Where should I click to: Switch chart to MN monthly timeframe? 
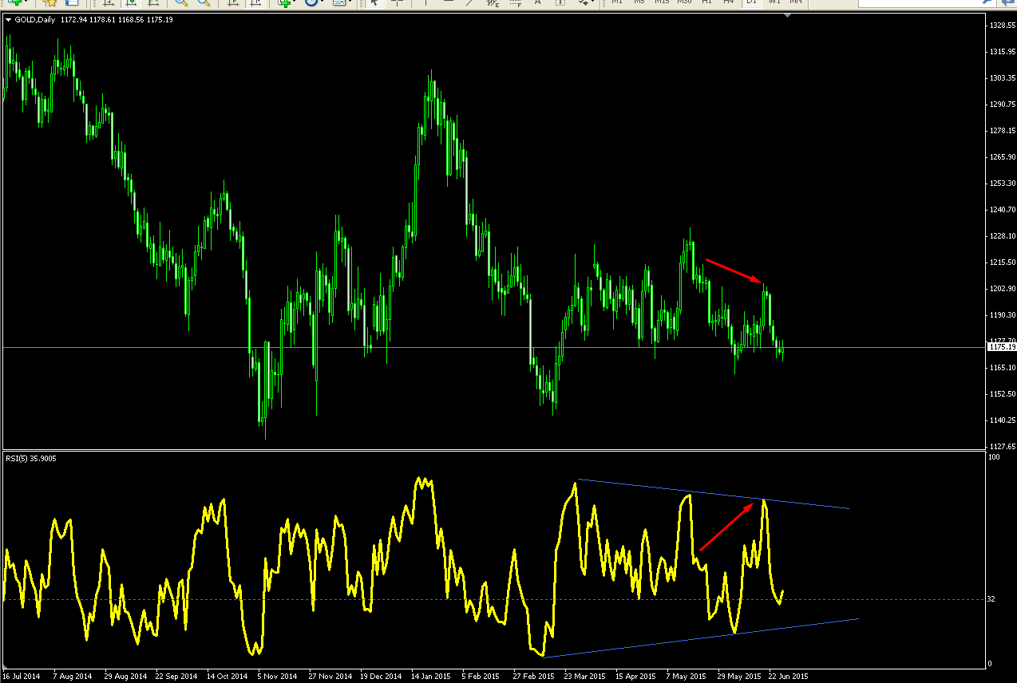click(796, 2)
